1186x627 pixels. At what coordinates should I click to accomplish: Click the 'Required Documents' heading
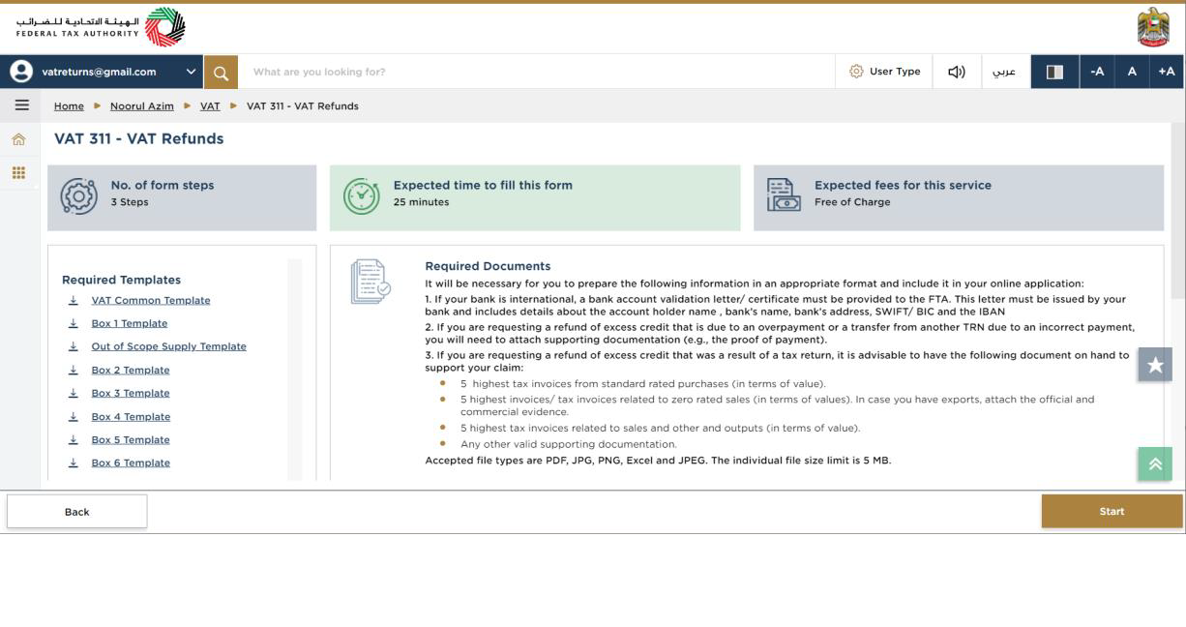pyautogui.click(x=488, y=266)
